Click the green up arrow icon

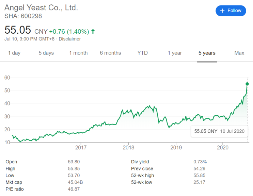(x=93, y=31)
